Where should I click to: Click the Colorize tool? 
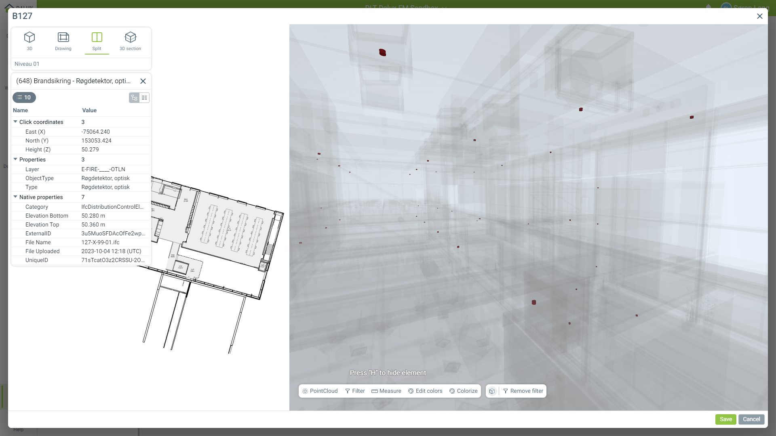pos(463,391)
